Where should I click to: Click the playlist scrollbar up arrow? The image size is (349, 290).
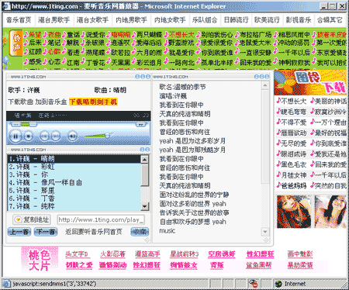point(145,159)
